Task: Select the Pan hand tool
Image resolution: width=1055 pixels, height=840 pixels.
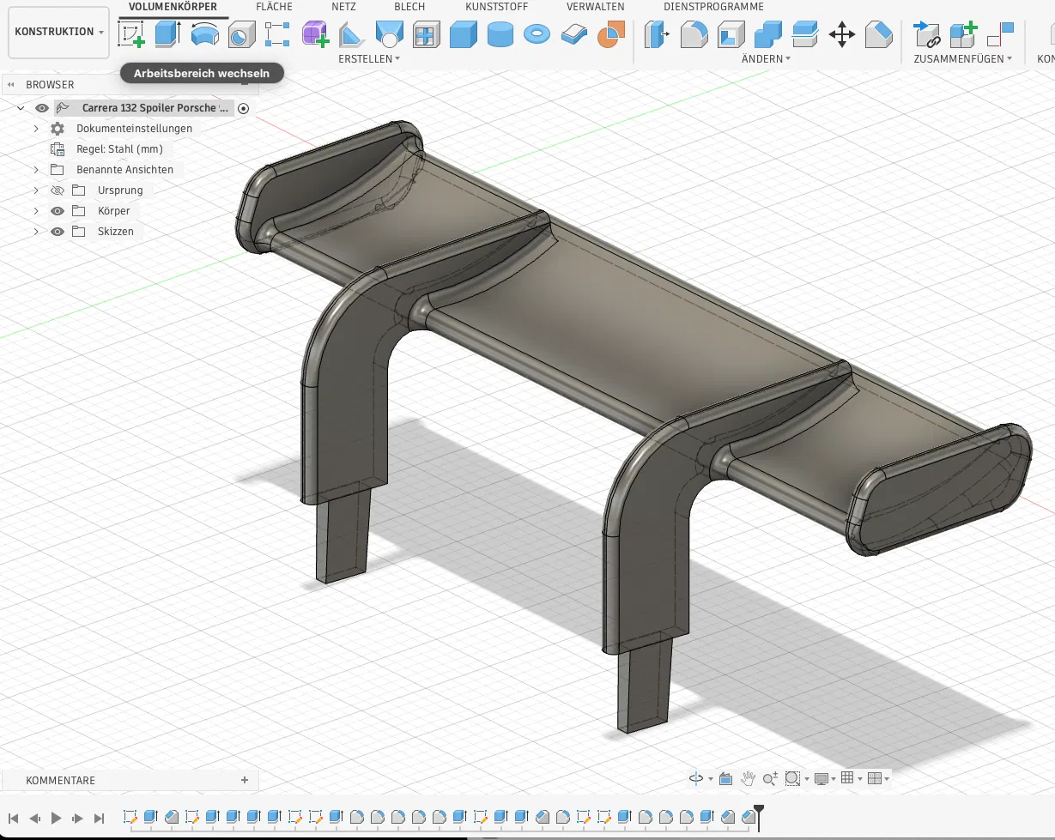Action: pyautogui.click(x=748, y=778)
